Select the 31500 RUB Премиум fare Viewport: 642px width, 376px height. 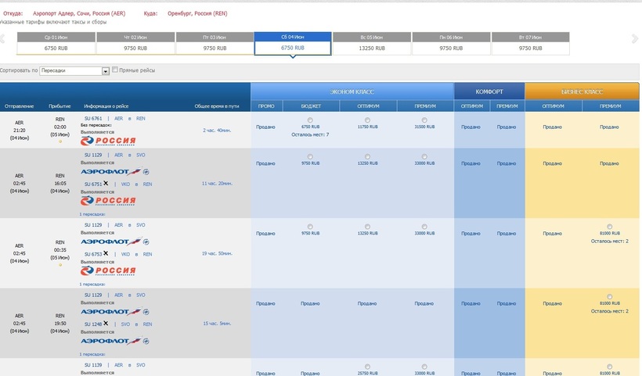pyautogui.click(x=424, y=120)
